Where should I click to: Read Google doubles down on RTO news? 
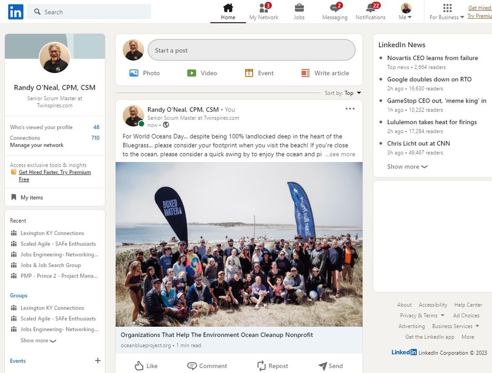[x=429, y=79]
